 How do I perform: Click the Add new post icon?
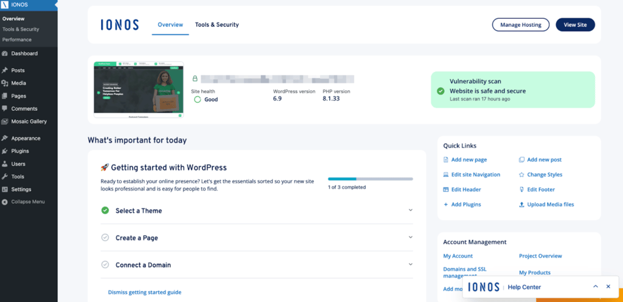point(521,160)
